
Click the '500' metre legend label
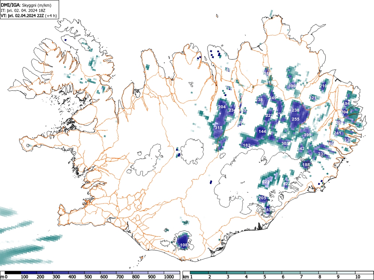tap(88, 277)
